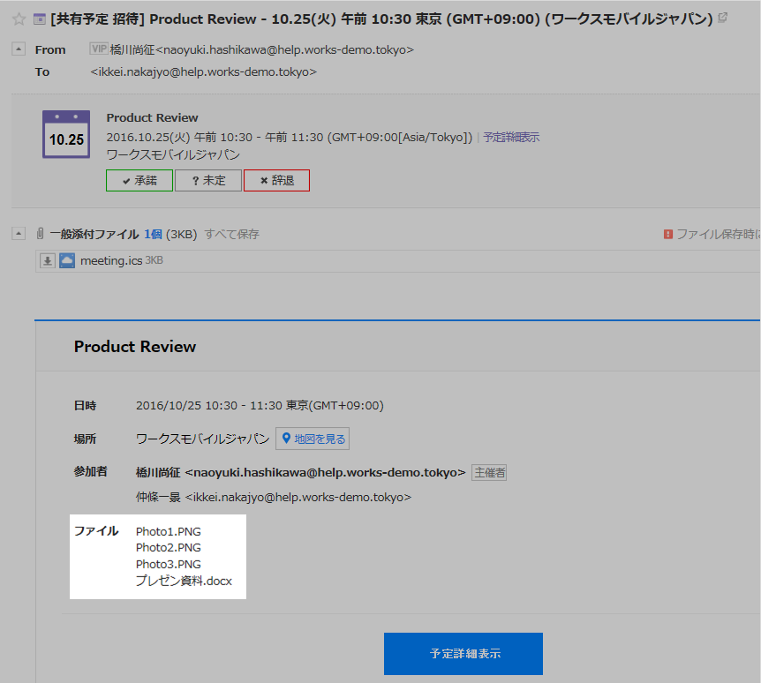761x683 pixels.
Task: Click the red file save warning icon
Action: coord(668,234)
